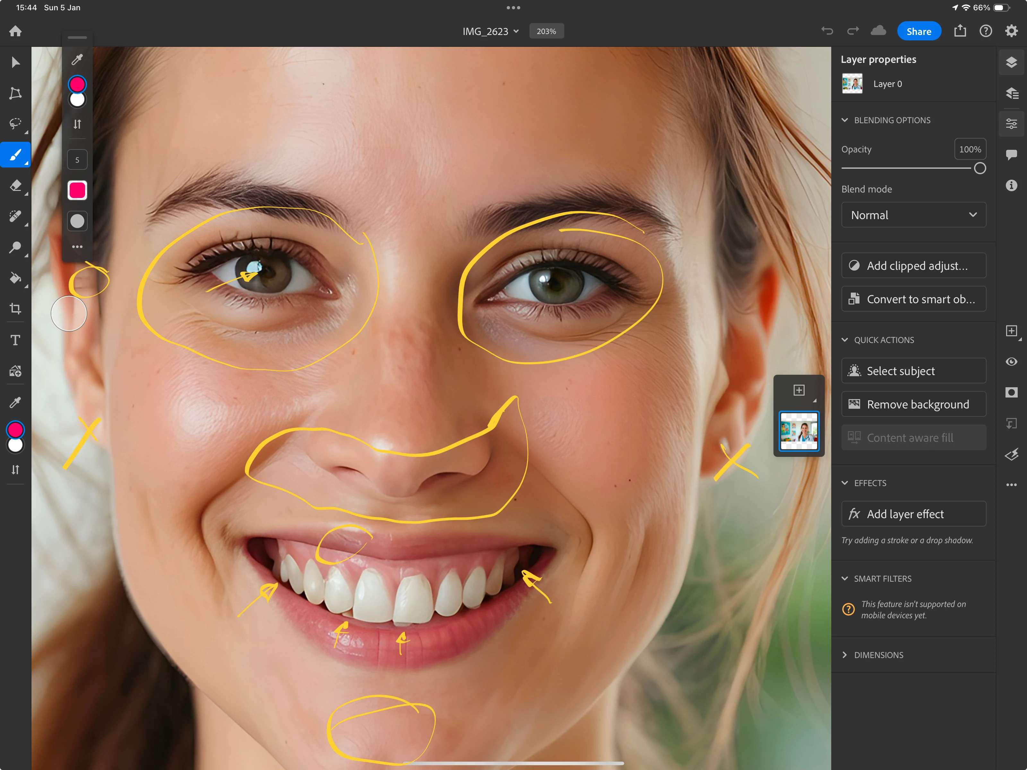
Task: Click the Share button
Action: coord(918,31)
